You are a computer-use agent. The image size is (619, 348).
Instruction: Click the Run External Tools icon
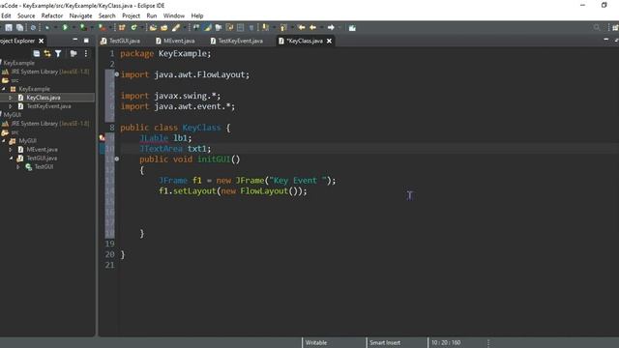[x=102, y=28]
